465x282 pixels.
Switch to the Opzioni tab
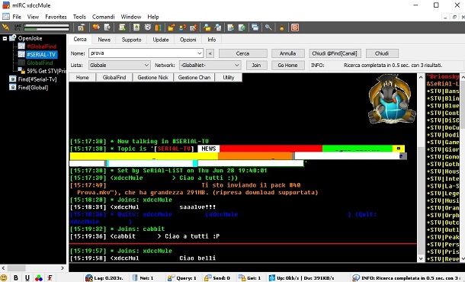pyautogui.click(x=188, y=40)
